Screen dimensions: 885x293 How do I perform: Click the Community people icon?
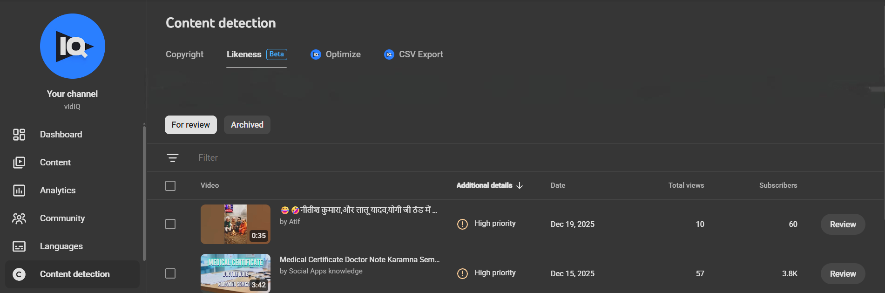pyautogui.click(x=19, y=218)
